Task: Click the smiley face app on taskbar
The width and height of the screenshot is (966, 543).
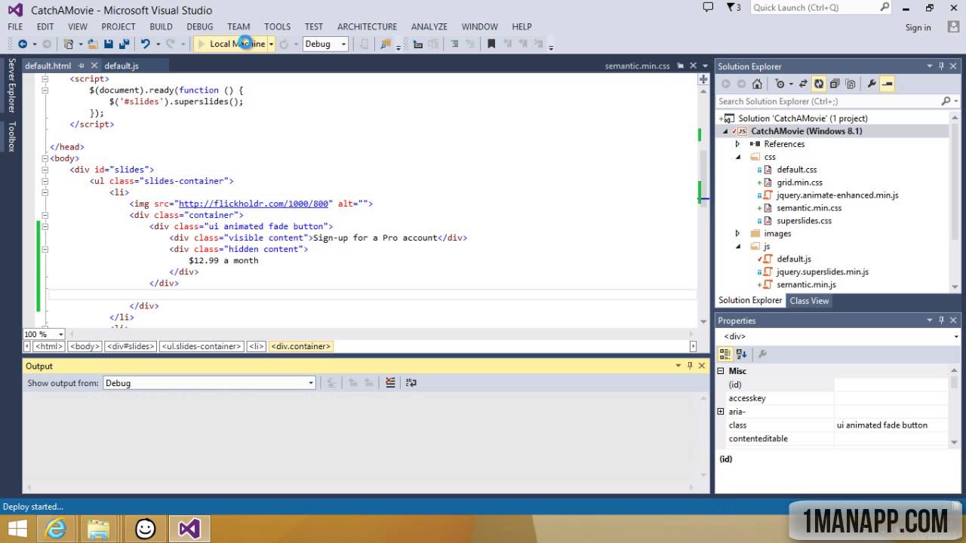Action: pyautogui.click(x=145, y=529)
